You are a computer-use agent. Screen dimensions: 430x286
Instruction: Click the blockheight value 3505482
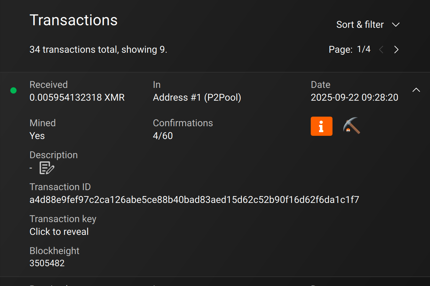47,263
